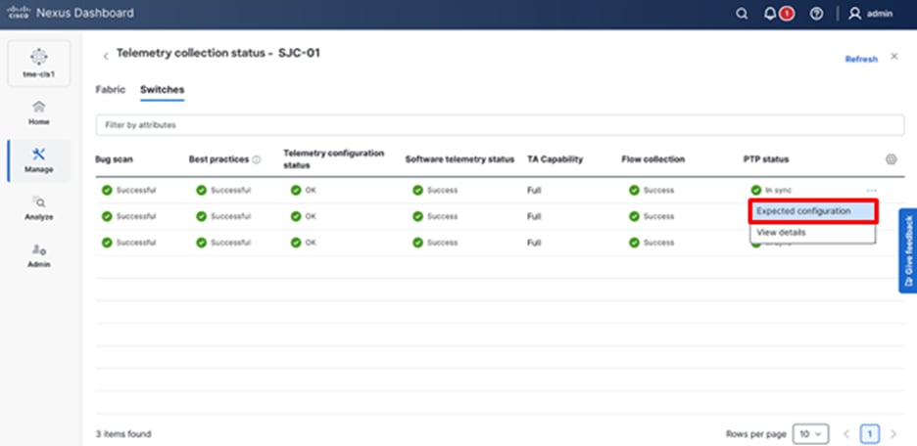Click the first row's Bug scan Successful status
This screenshot has width=917, height=446.
pos(128,191)
